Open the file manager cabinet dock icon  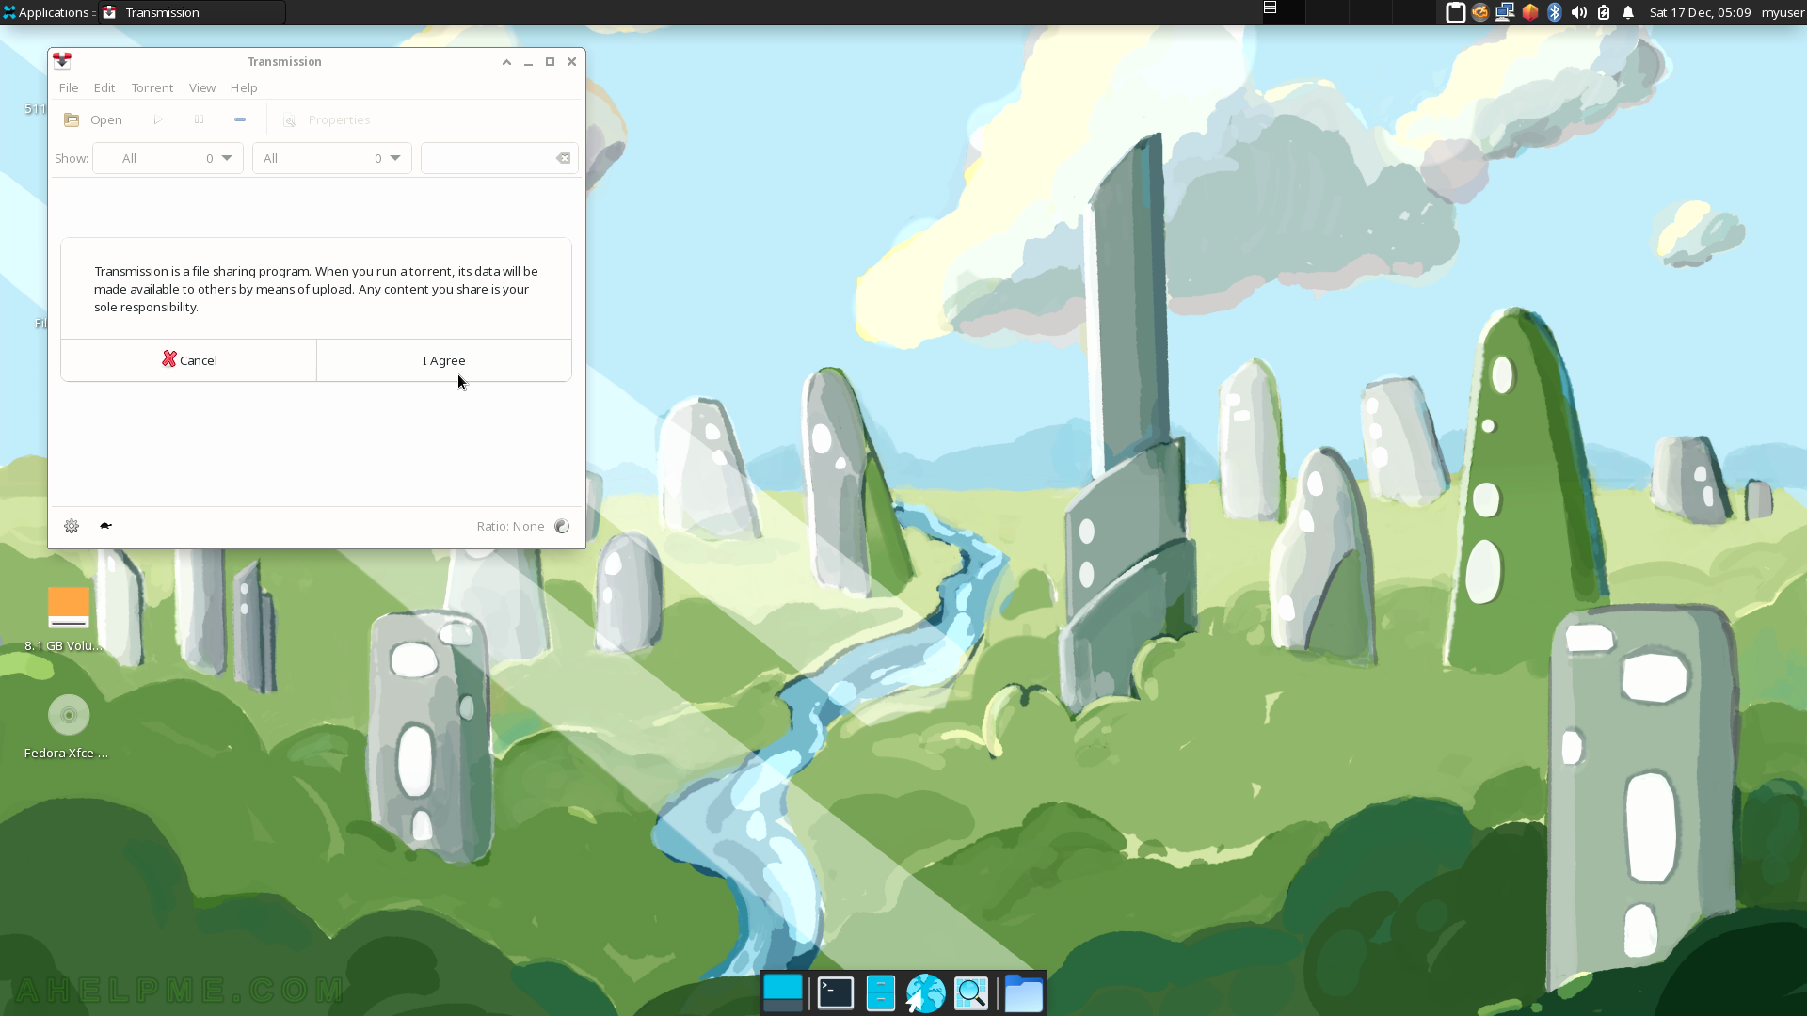pos(881,993)
